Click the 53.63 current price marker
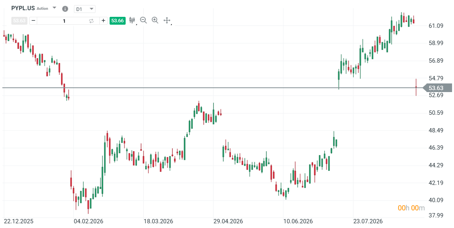The width and height of the screenshot is (454, 228). coord(438,88)
